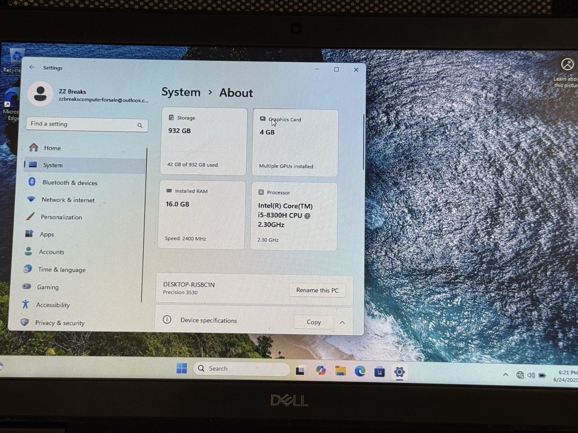The image size is (578, 433).
Task: Open the Windows Start menu
Action: coord(182,368)
